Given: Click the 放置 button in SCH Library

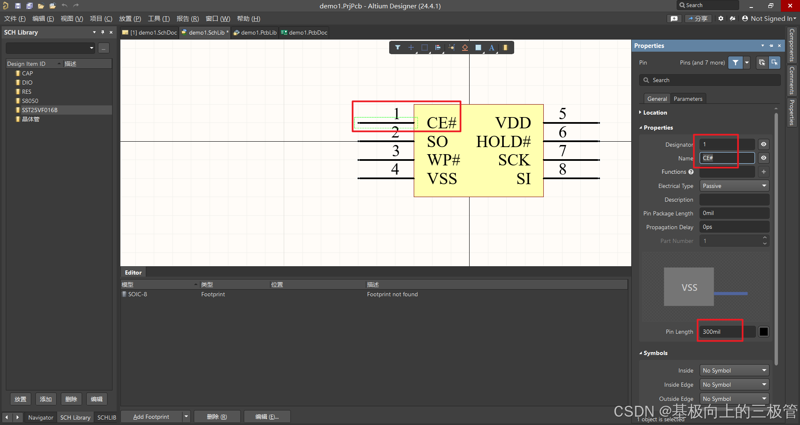Looking at the screenshot, I should (20, 399).
